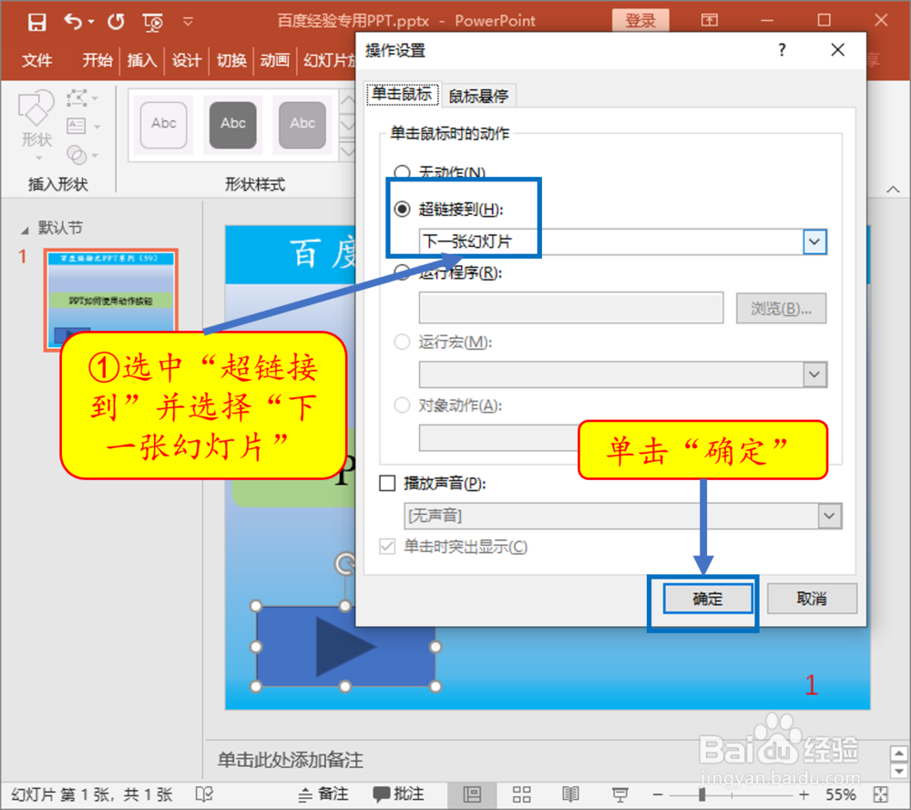Screen dimensions: 911x810
Task: Click the run program path field
Action: tap(571, 308)
